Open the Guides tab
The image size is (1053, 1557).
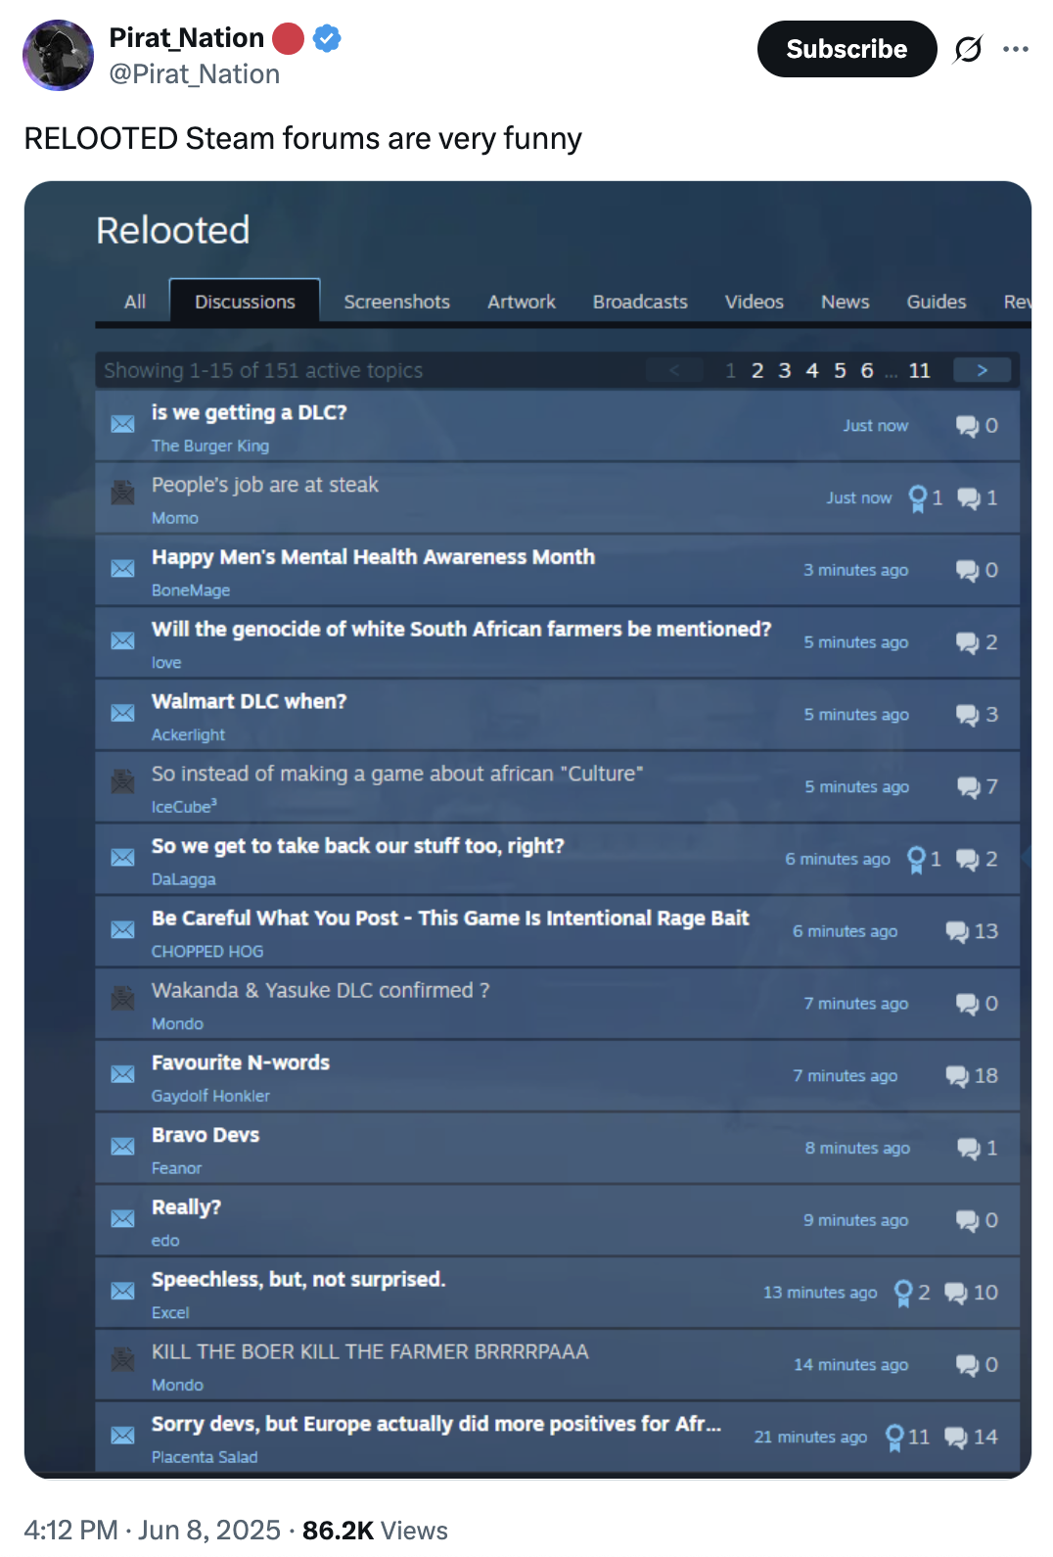pyautogui.click(x=936, y=302)
